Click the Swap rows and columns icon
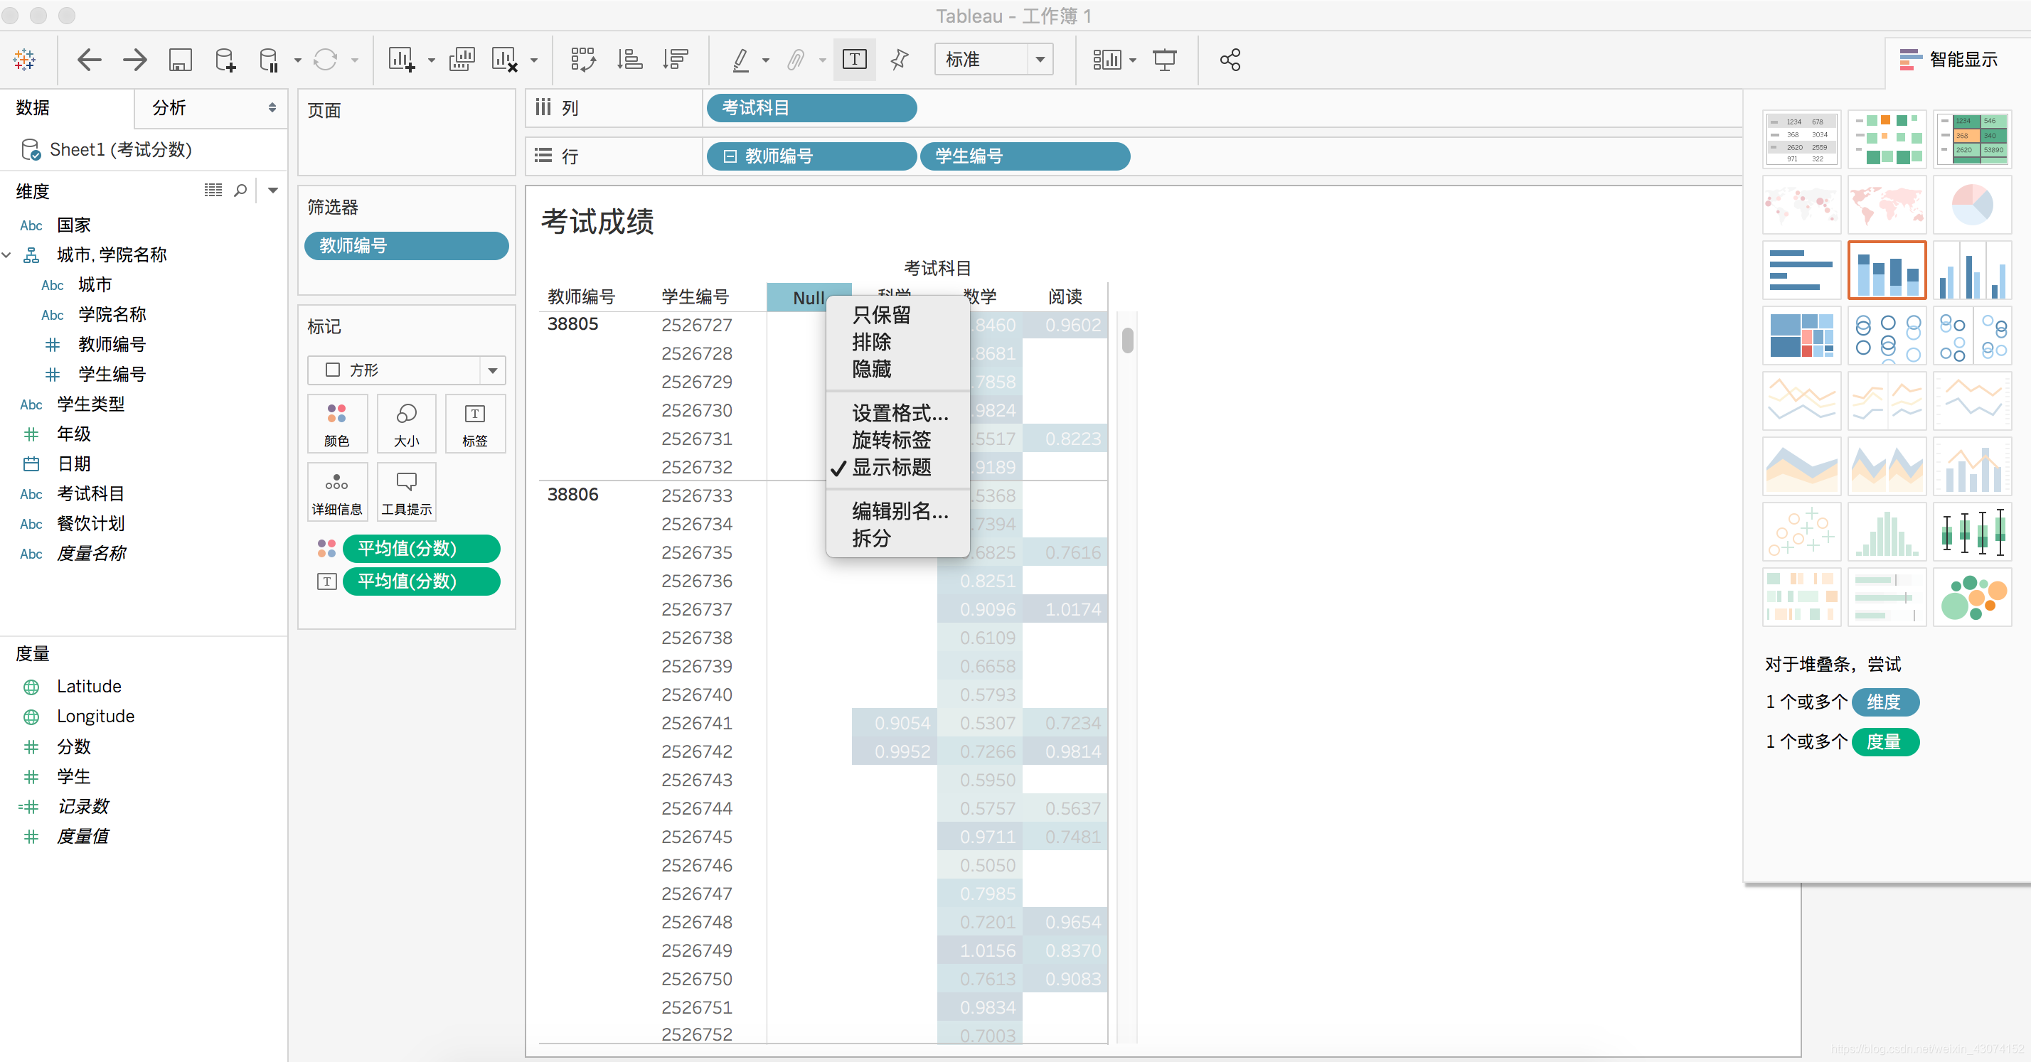This screenshot has width=2031, height=1062. pos(582,60)
